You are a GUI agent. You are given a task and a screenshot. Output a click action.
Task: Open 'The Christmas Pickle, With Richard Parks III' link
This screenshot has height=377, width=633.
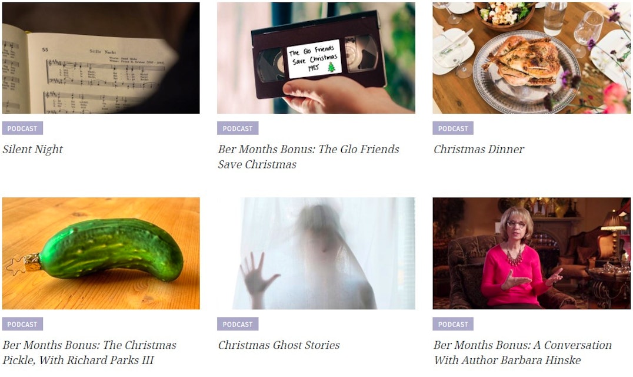tap(89, 352)
